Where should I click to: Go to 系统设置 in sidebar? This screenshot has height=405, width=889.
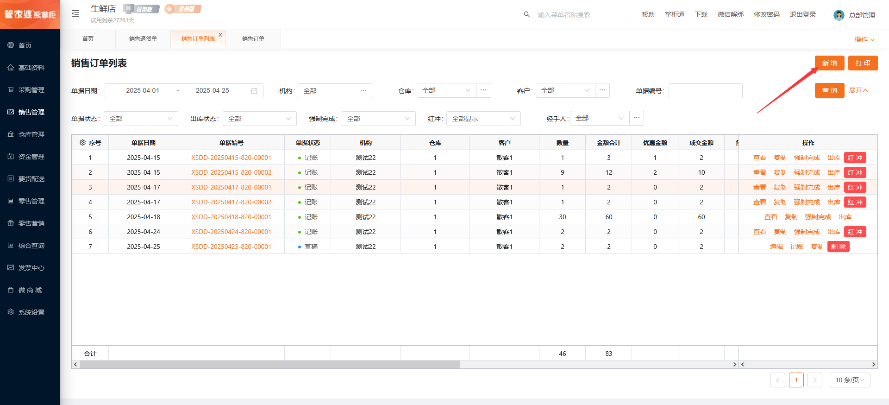click(x=31, y=312)
